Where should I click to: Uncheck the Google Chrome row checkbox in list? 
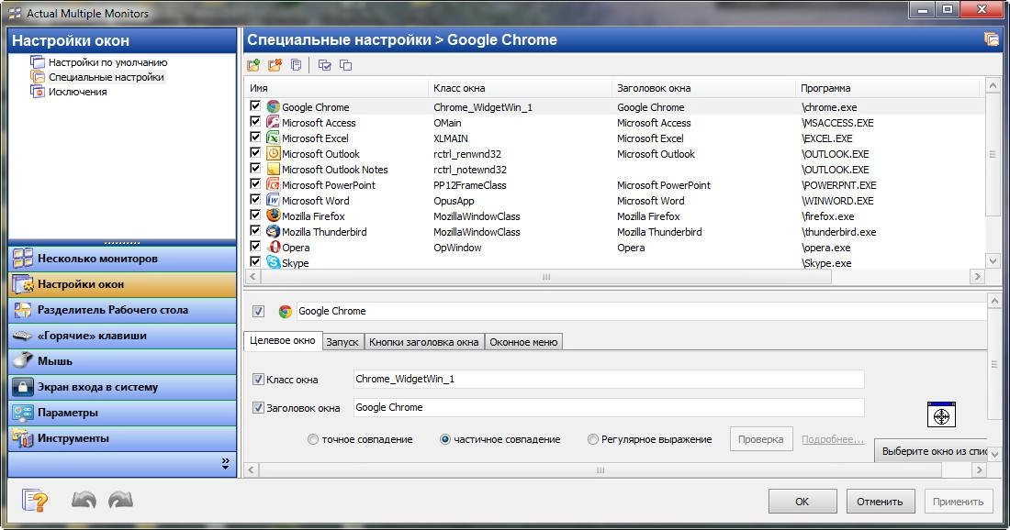(x=255, y=105)
